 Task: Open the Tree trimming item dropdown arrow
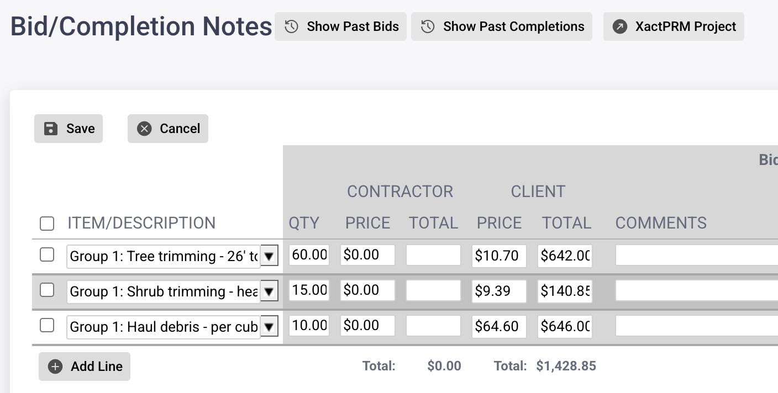pos(269,256)
